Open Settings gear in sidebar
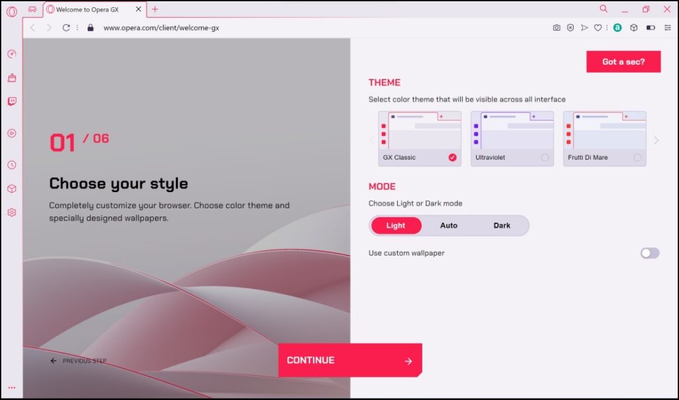The width and height of the screenshot is (679, 400). (x=12, y=213)
